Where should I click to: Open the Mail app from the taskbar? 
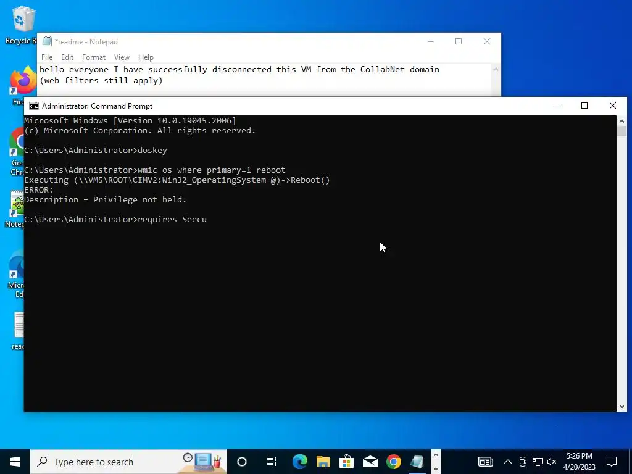(x=370, y=462)
